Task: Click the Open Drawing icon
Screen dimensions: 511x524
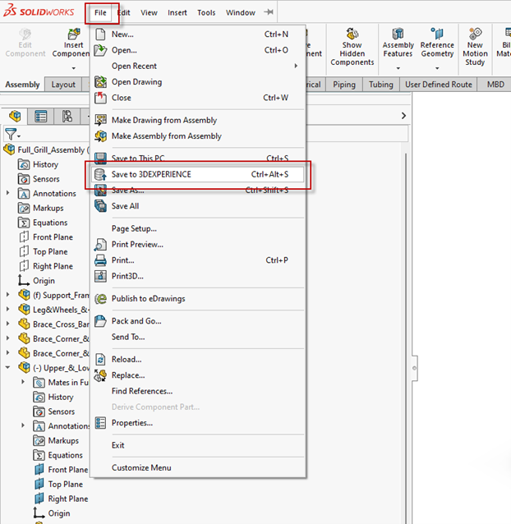Action: point(100,82)
